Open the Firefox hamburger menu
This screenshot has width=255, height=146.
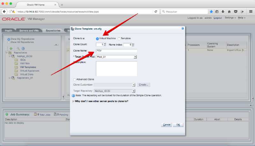click(249, 11)
